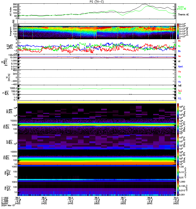This screenshot has height=209, width=196.
Task: Select the X-GSE value 38.7
Action: (123, 198)
